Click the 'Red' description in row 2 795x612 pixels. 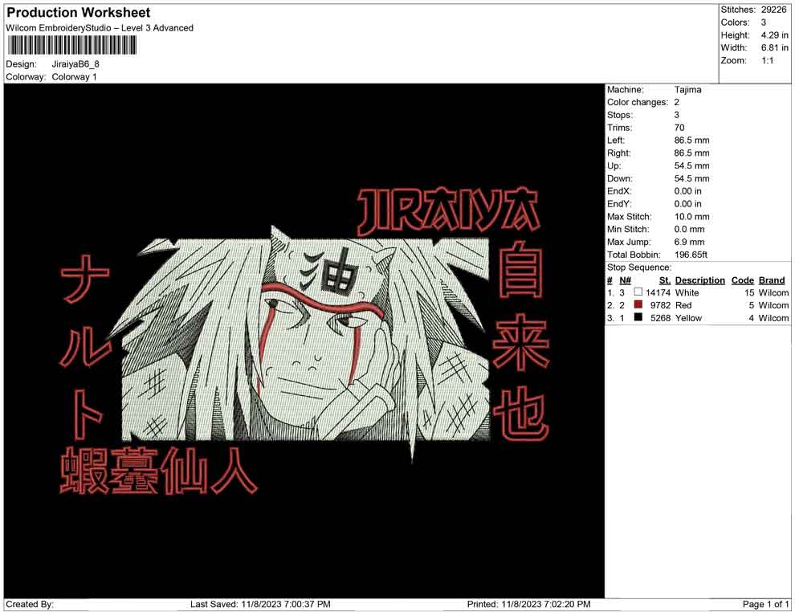pos(683,305)
